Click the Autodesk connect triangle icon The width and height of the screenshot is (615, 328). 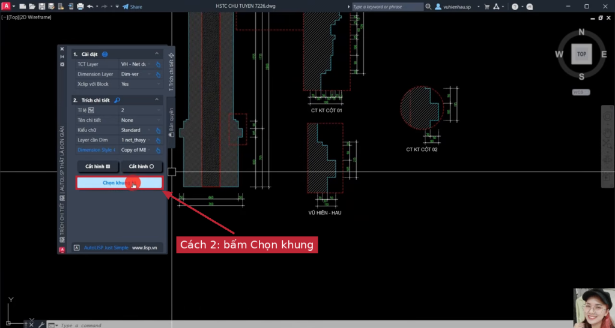496,7
